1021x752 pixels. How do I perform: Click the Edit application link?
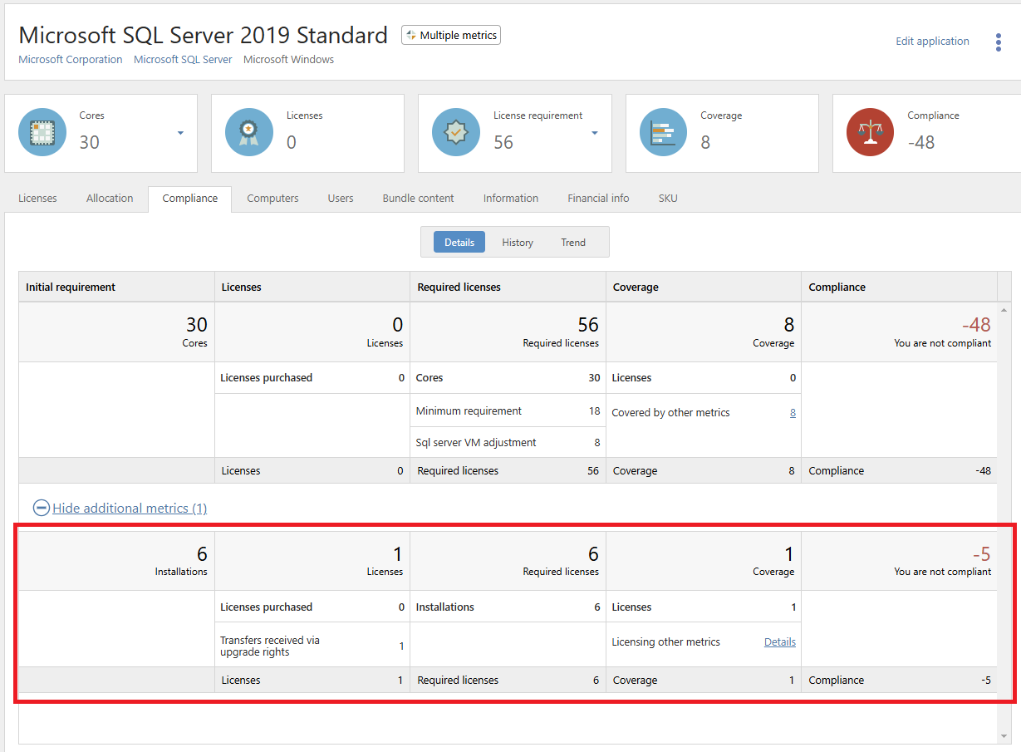tap(932, 41)
